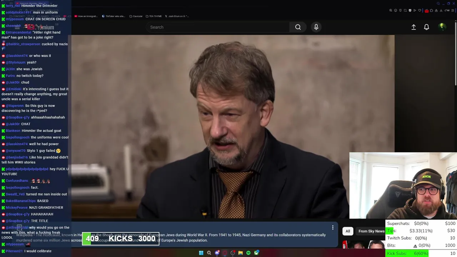Screen dimensions: 457x257
Task: Click chat username MickeyPearce
Action: click(x=17, y=207)
